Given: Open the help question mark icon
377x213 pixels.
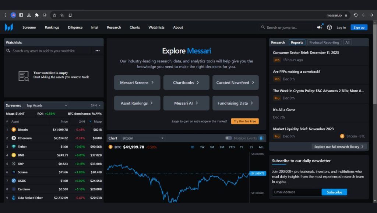Looking at the screenshot, I should coord(330,27).
